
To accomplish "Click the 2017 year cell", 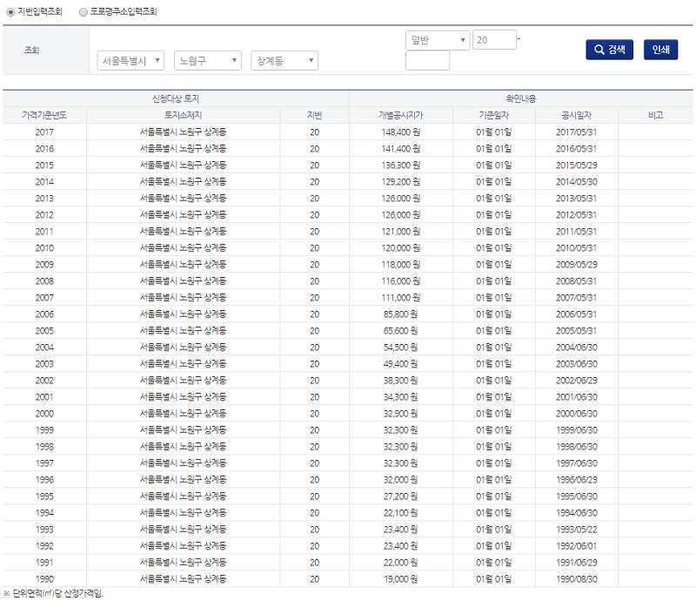I will 44,132.
